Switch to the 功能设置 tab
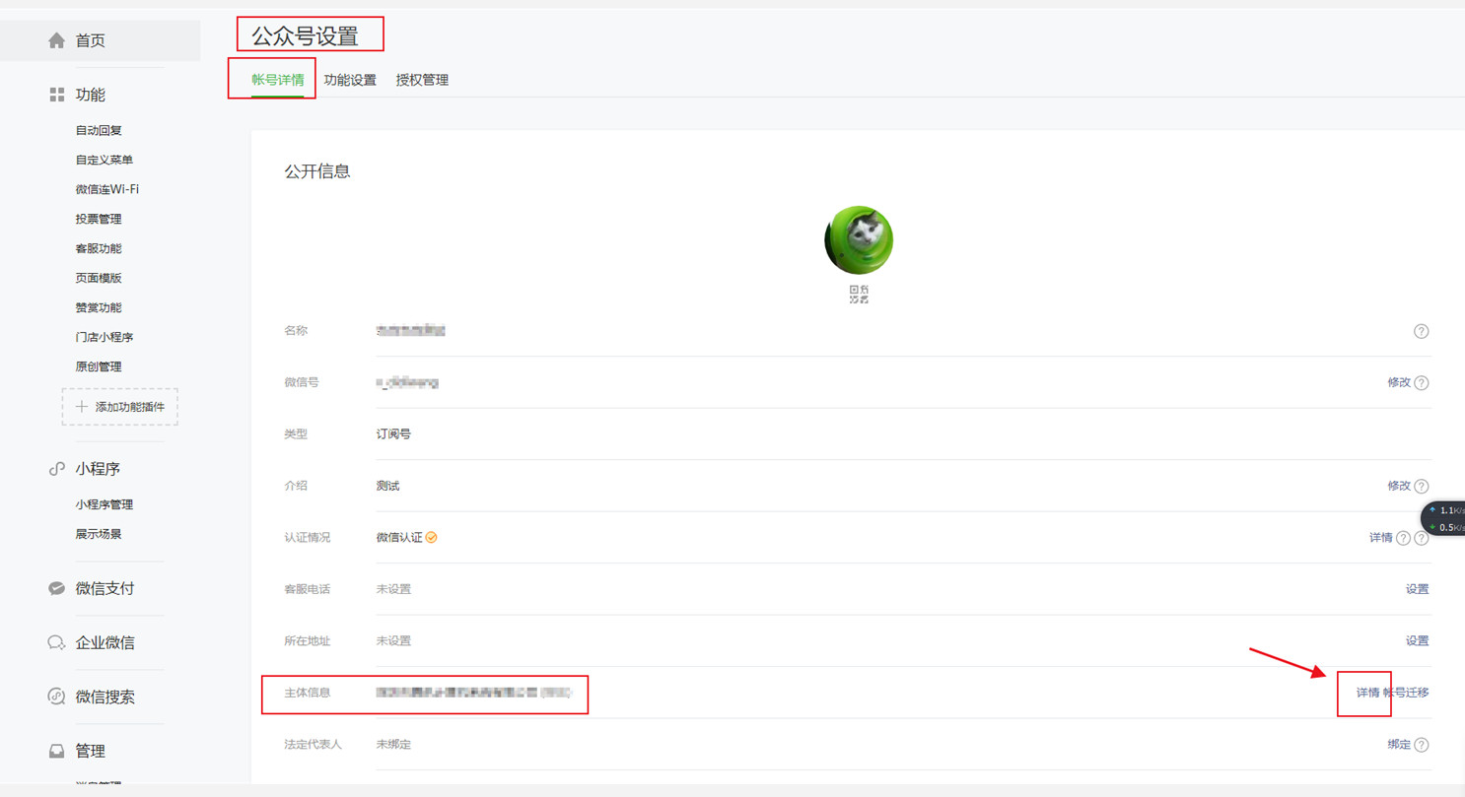 (350, 80)
